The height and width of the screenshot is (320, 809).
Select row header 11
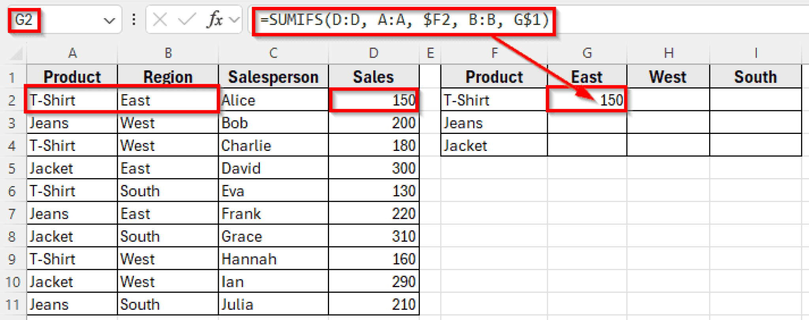[x=14, y=304]
